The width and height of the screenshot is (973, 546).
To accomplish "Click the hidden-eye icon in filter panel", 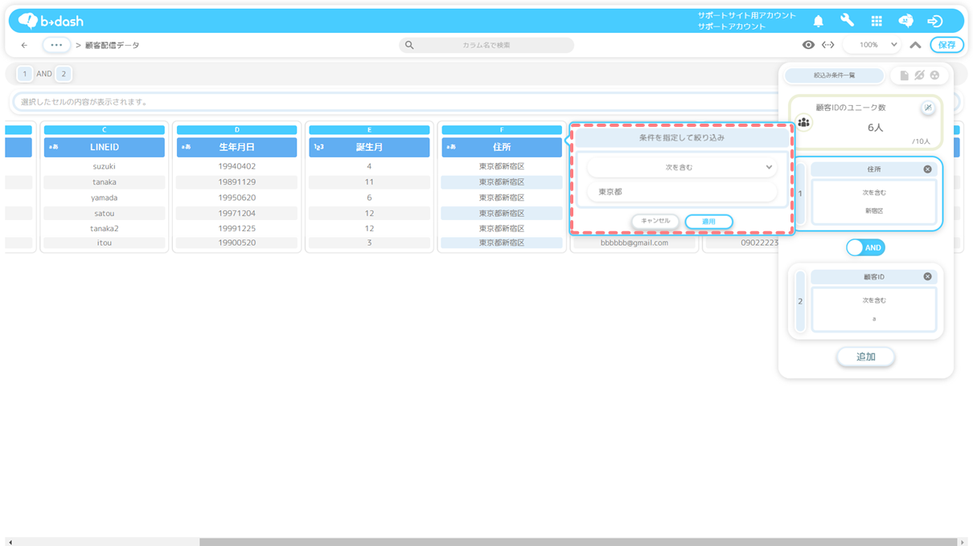I will pos(919,75).
